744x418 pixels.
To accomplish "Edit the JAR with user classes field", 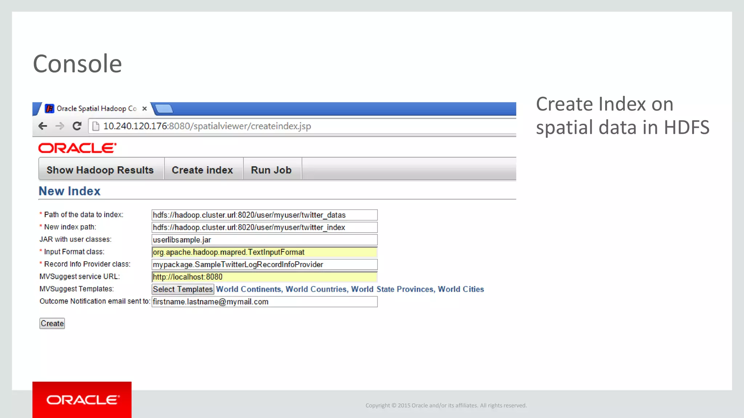I will pos(264,239).
